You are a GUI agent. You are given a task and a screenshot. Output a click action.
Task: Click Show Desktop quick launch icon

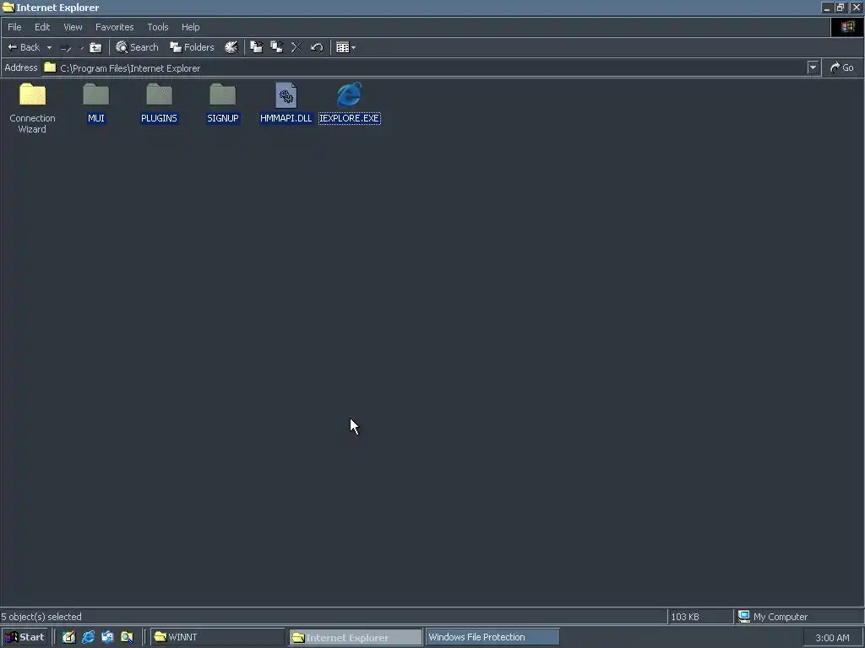[x=68, y=637]
